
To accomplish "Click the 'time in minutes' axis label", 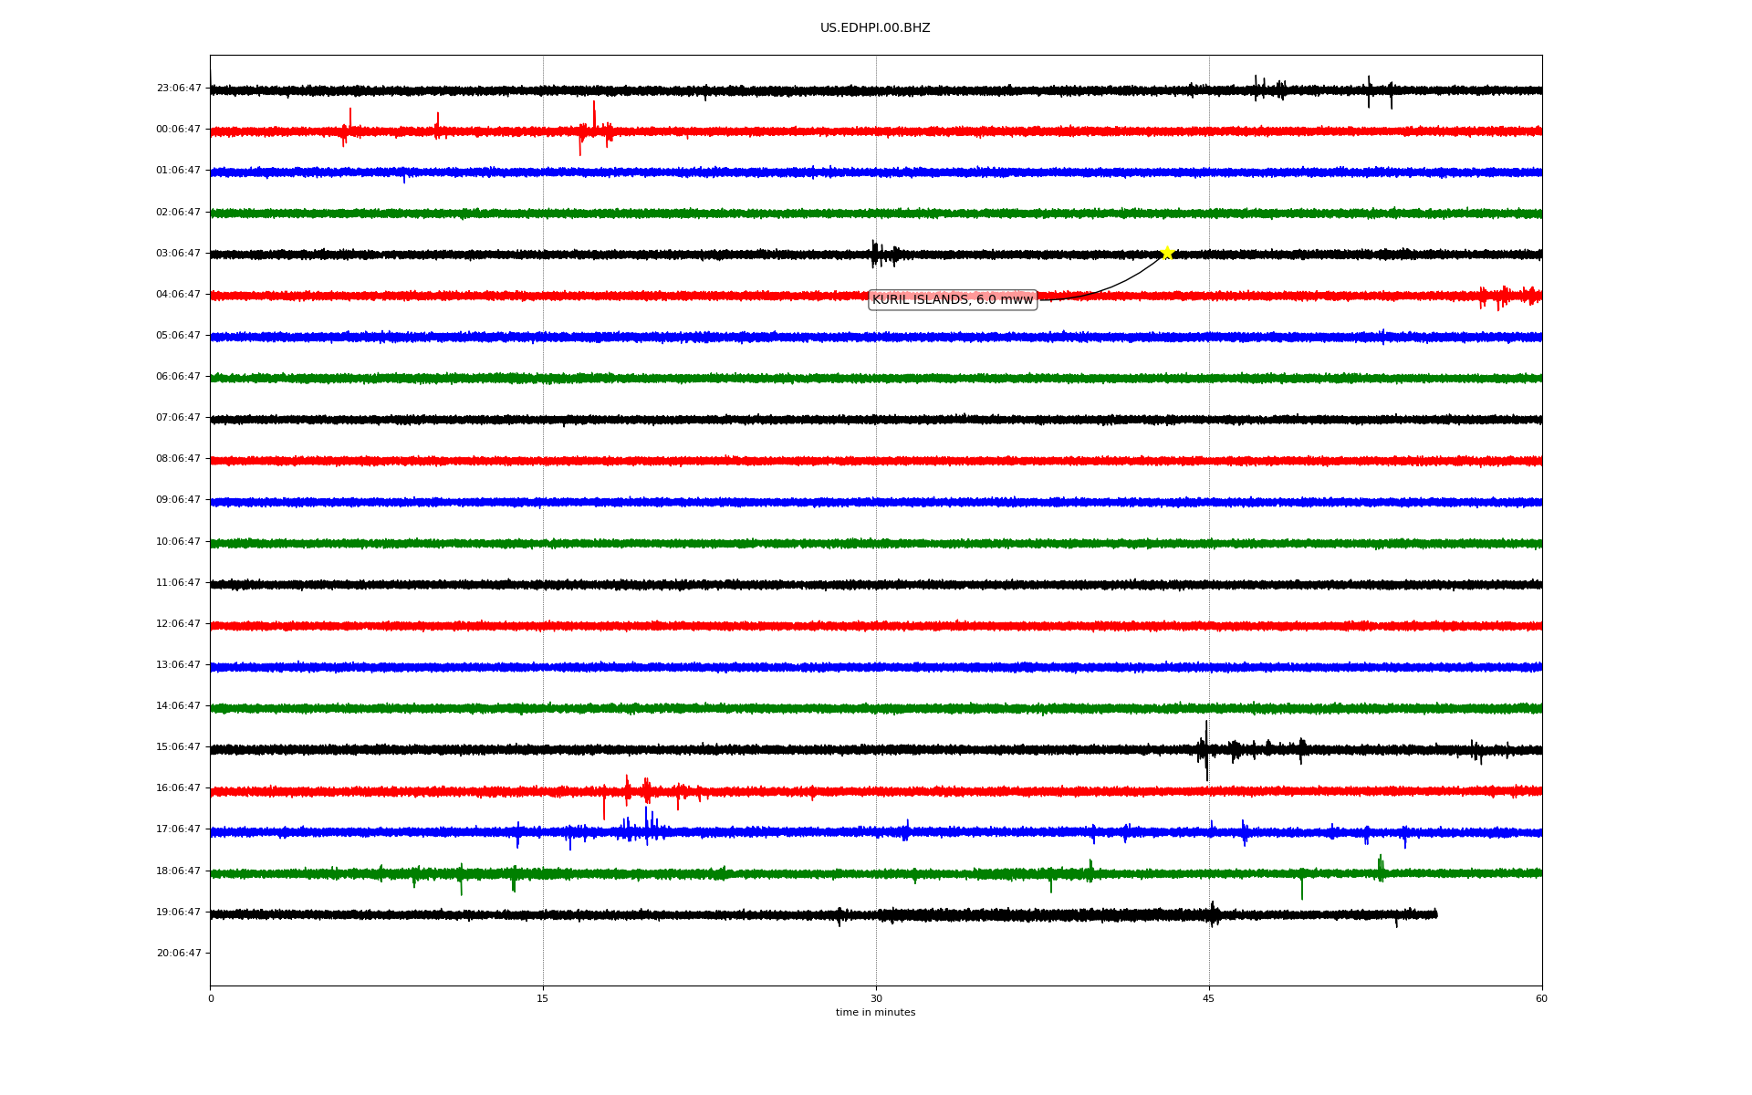I will [875, 1013].
